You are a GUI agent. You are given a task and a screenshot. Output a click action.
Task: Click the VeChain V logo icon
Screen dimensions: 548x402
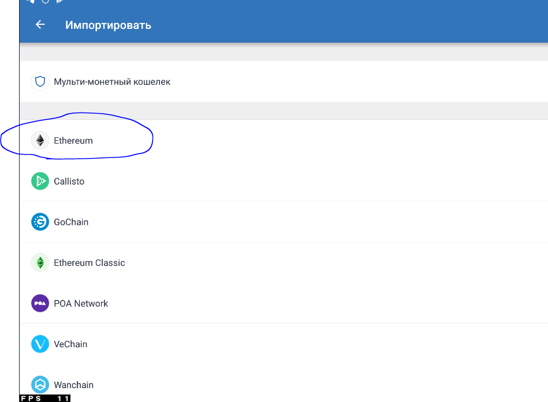click(40, 344)
